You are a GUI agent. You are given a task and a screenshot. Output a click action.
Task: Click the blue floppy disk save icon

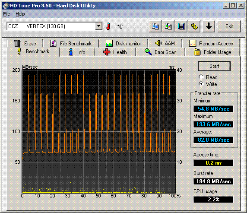point(181,26)
